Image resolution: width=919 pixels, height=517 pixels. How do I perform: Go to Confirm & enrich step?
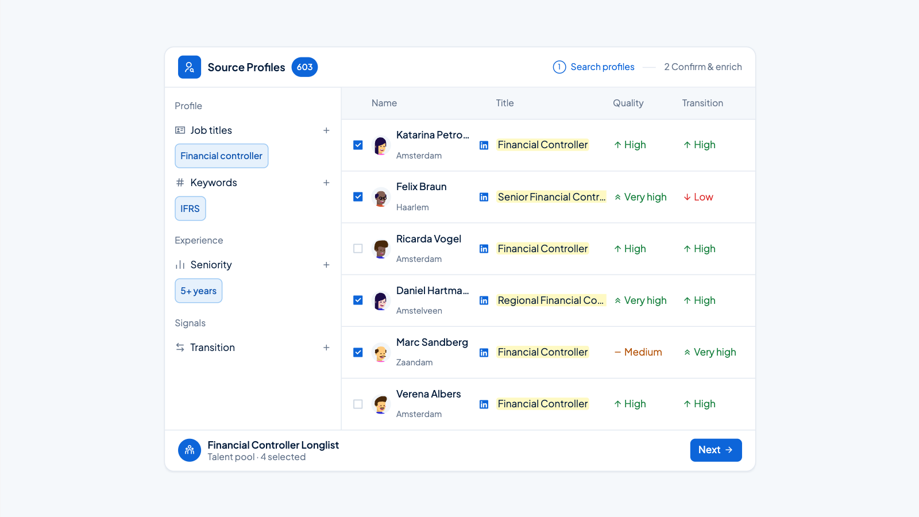point(703,67)
